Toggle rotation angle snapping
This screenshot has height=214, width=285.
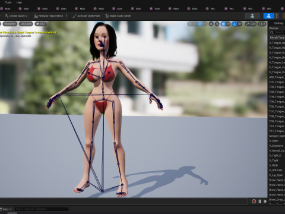coord(235,24)
